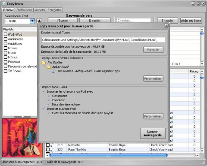
Task: Click the horizontal scrollbar of track list
Action: [108, 155]
